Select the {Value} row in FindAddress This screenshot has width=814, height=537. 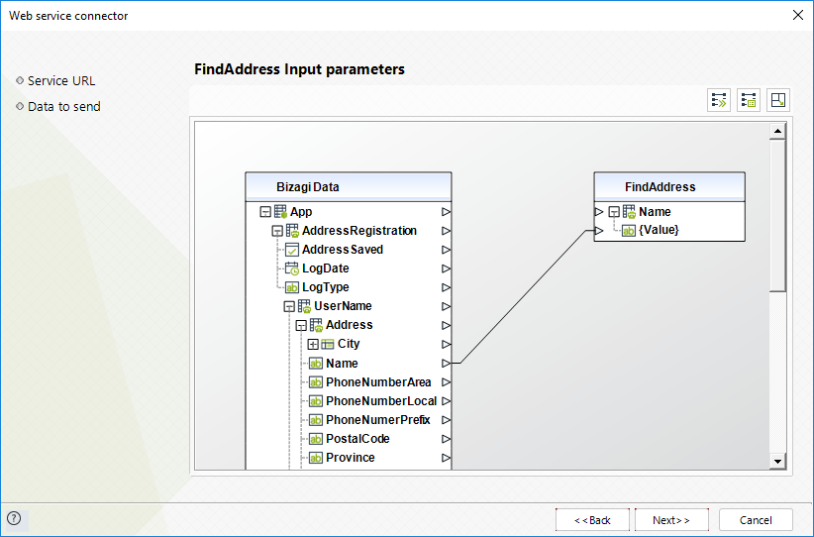(659, 230)
